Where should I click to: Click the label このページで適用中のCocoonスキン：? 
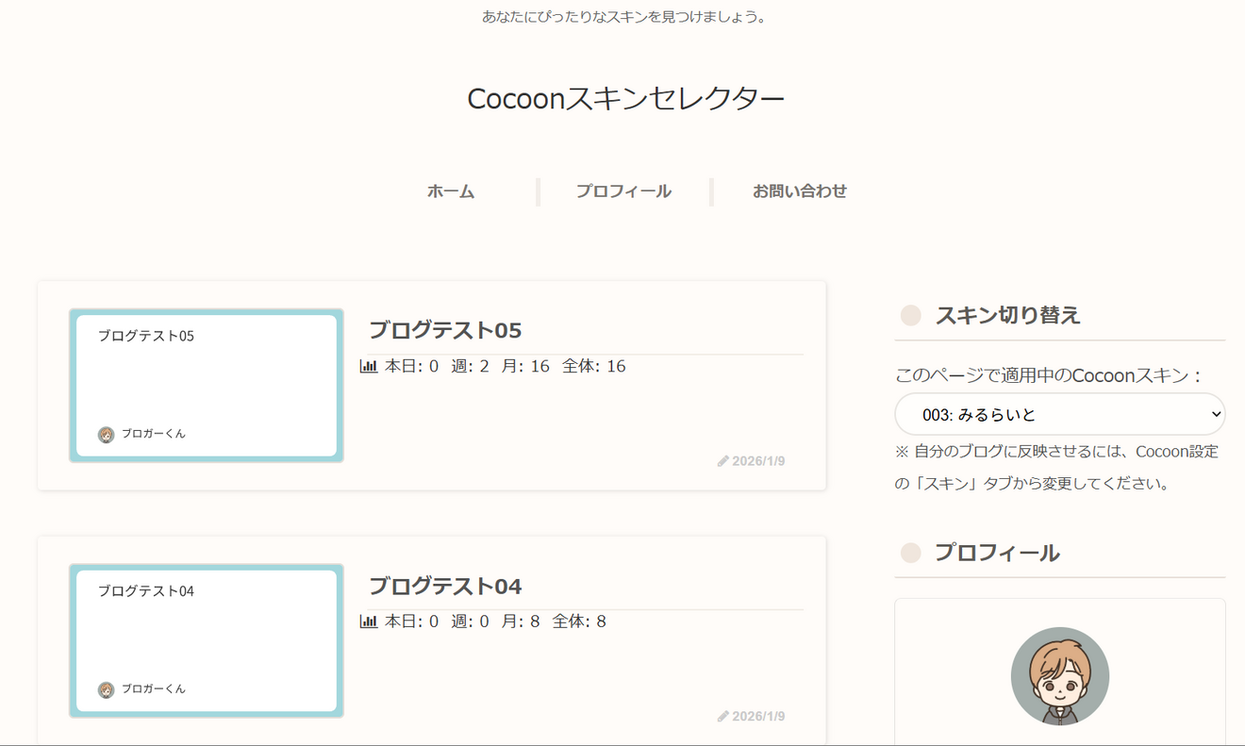click(x=1050, y=375)
